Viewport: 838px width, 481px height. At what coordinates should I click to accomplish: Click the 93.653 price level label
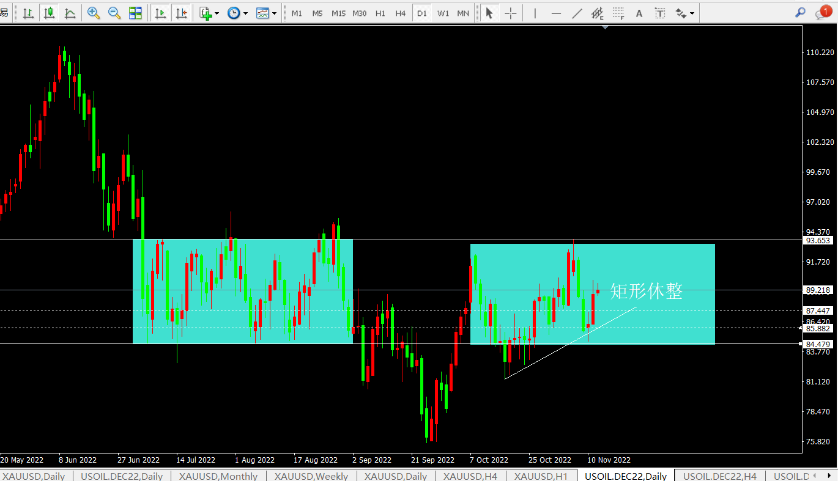pyautogui.click(x=818, y=241)
